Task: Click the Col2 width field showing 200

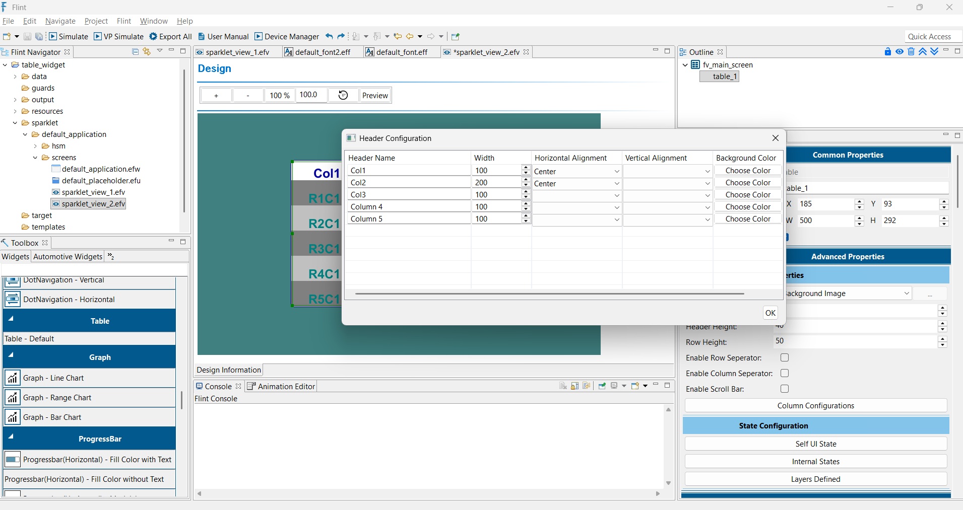Action: pos(497,183)
